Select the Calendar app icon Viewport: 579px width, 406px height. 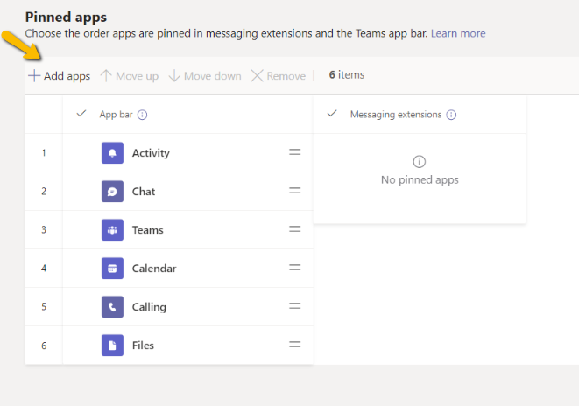tap(112, 269)
